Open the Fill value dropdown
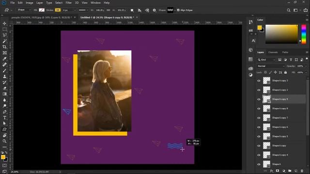 306,72
